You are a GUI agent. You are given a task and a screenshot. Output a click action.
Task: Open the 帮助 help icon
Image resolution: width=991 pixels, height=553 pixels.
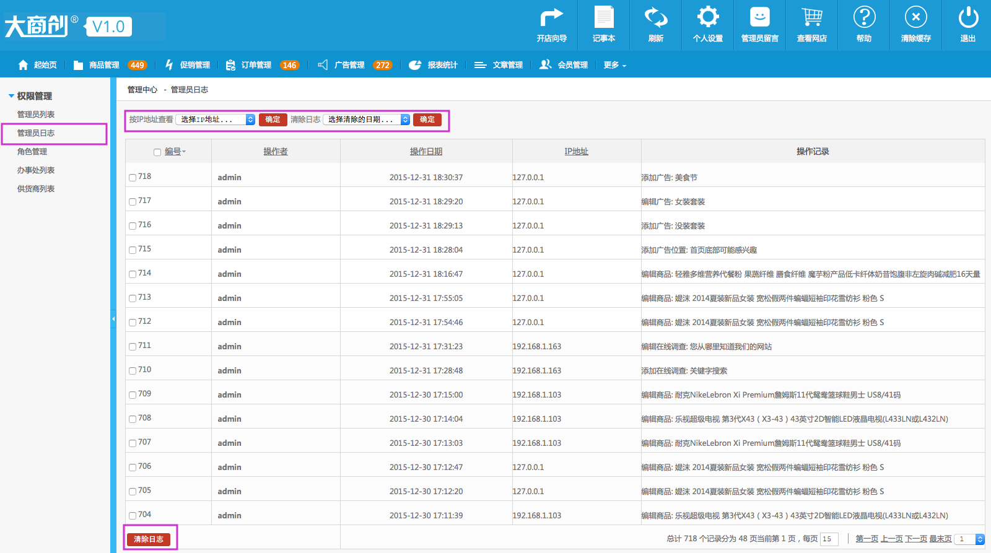[864, 17]
